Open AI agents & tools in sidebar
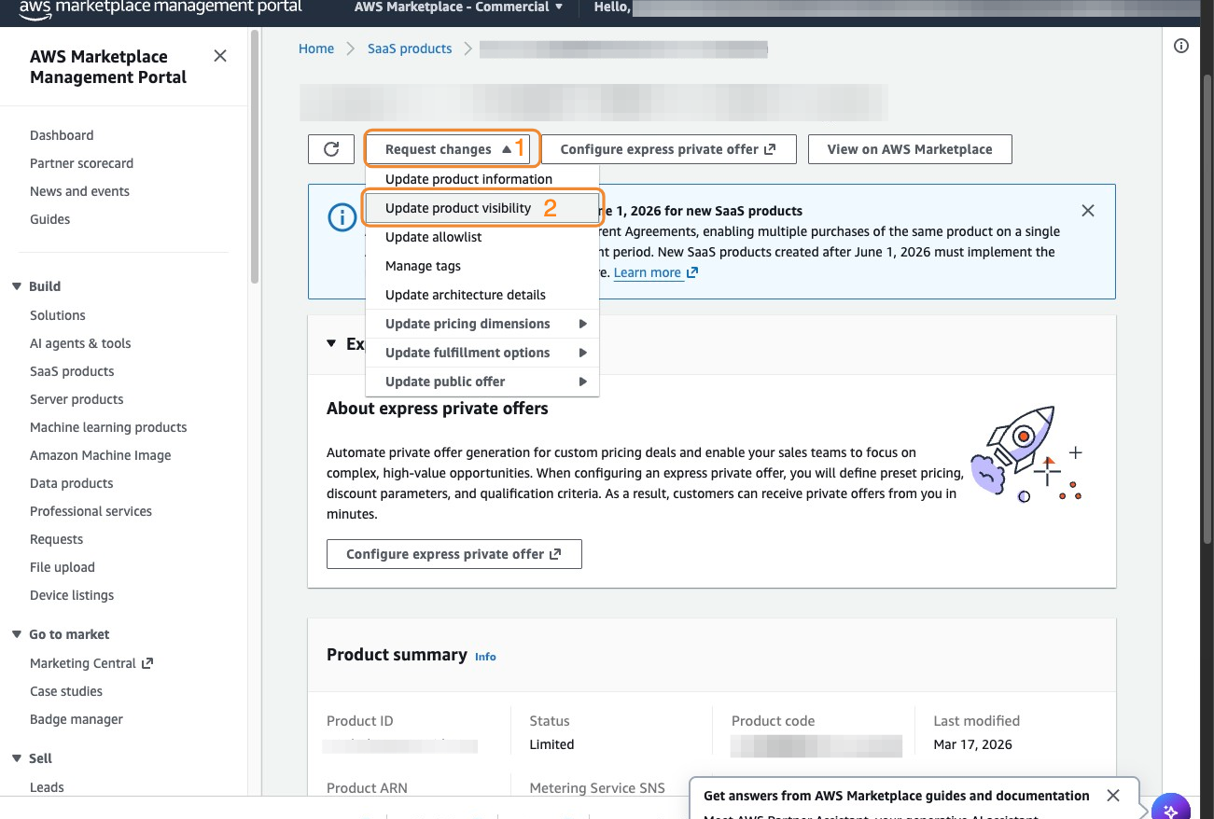This screenshot has width=1214, height=819. click(80, 343)
